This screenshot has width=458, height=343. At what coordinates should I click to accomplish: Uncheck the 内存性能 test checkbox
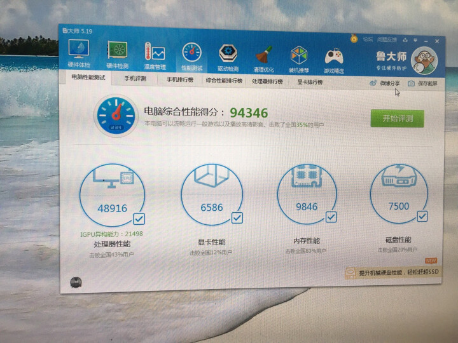click(331, 217)
